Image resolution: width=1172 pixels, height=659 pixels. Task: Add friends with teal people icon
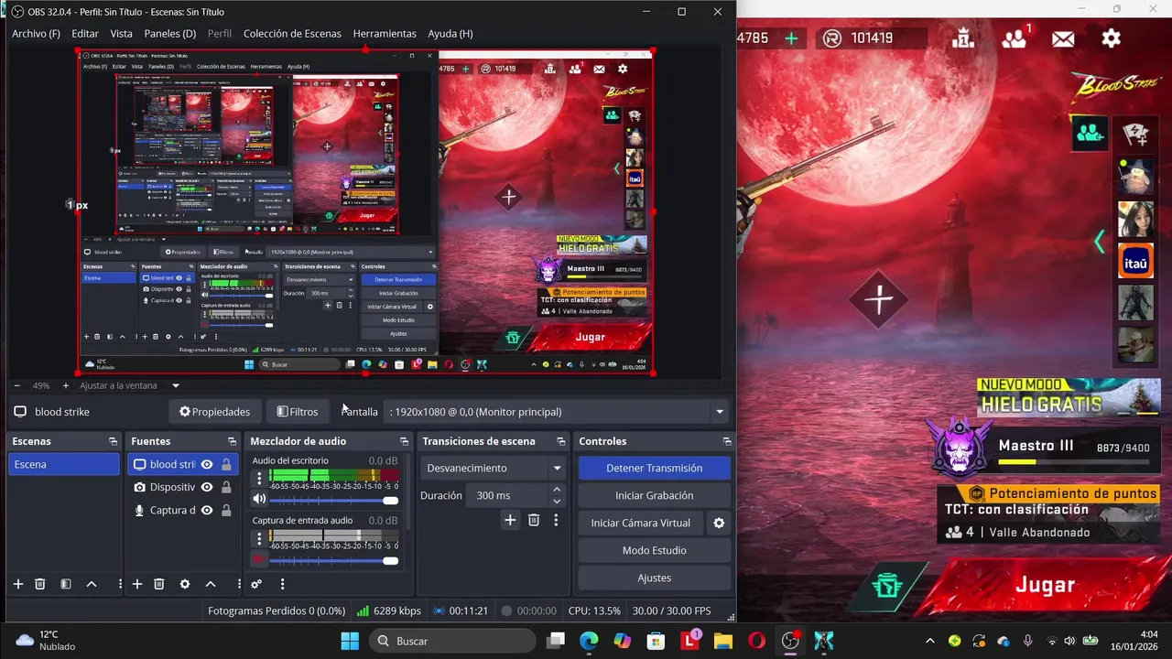point(1091,134)
